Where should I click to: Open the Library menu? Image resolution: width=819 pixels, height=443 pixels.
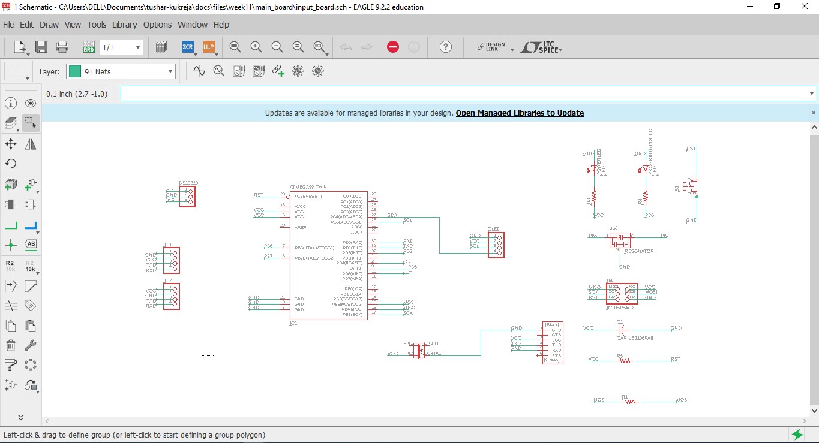click(x=125, y=25)
